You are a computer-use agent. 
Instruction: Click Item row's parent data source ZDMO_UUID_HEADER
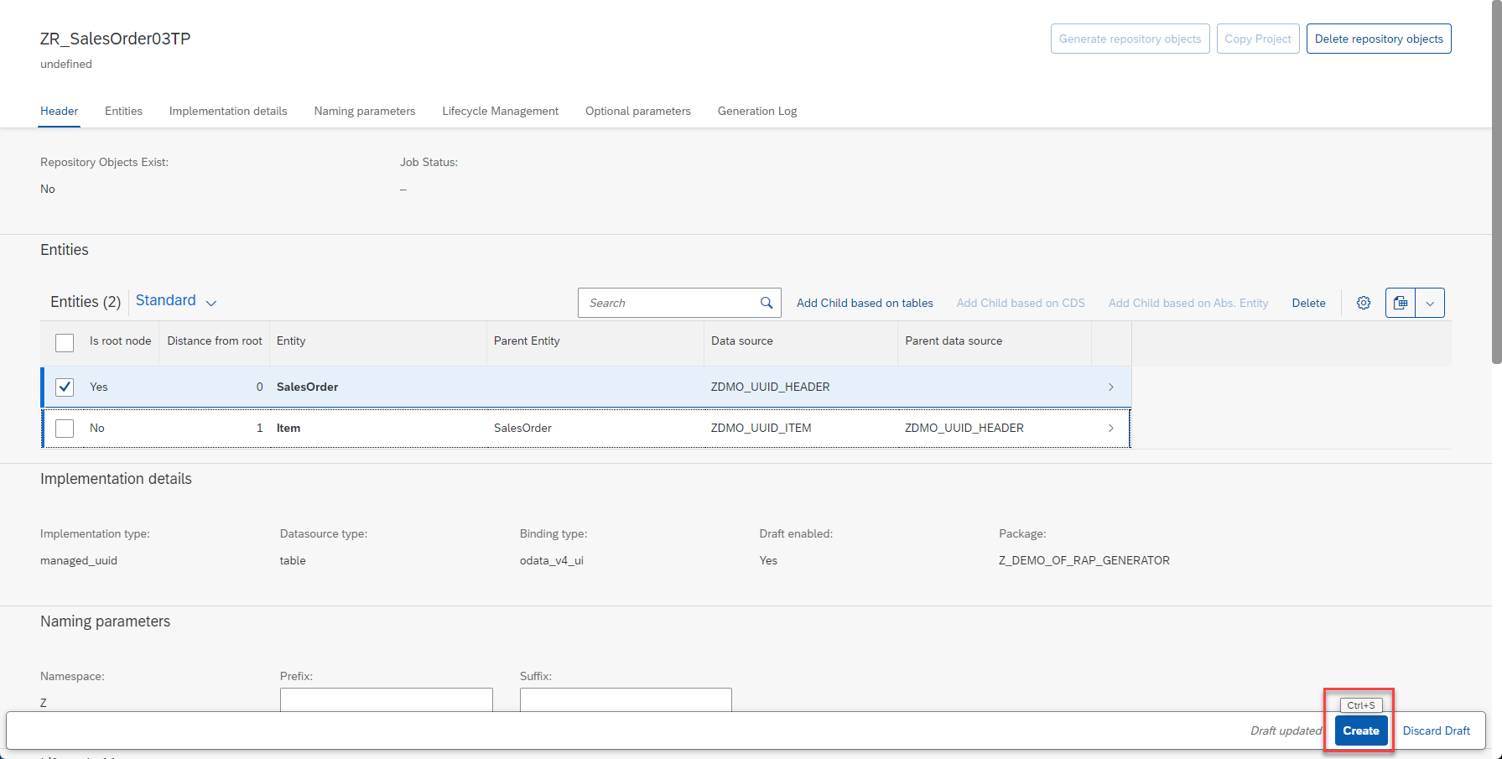(964, 428)
